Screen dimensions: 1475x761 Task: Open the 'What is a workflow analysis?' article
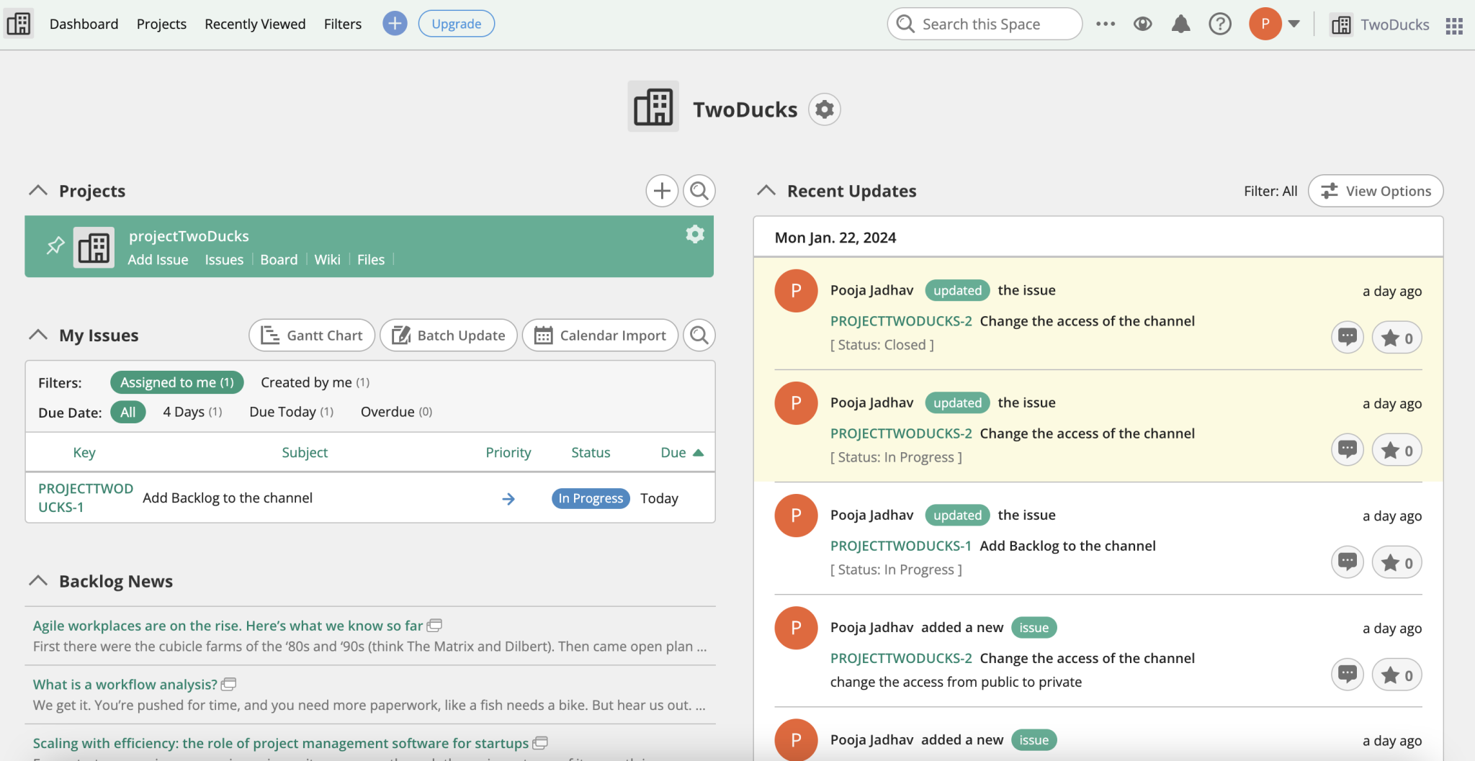124,684
